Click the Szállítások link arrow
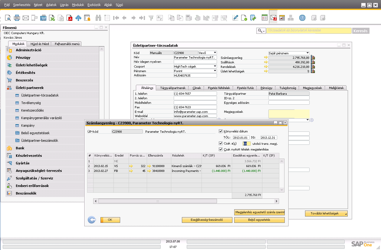This screenshot has width=381, height=250. (x=266, y=62)
